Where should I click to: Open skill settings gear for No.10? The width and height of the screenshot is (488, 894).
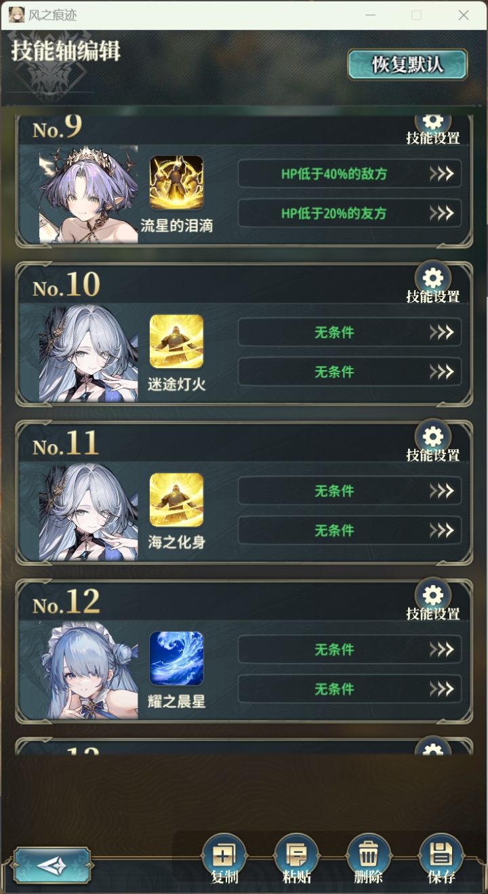[x=432, y=279]
